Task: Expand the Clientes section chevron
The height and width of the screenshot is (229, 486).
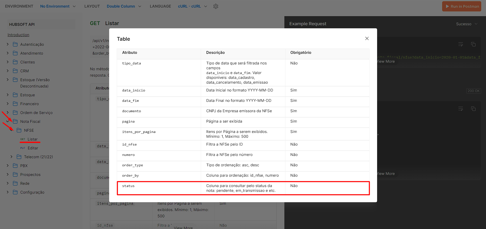Action: [8, 62]
